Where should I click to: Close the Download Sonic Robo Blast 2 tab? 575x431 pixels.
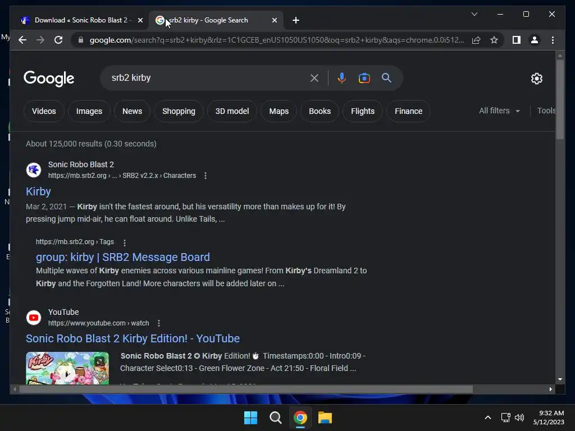[x=140, y=20]
